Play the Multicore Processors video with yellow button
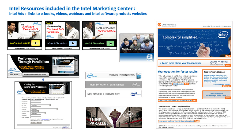 [x=36, y=43]
